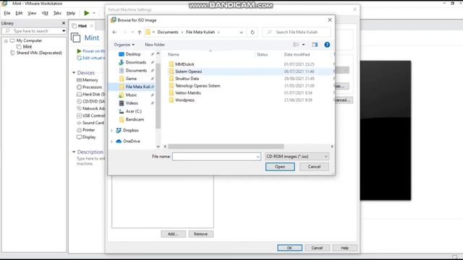Open the File menu in VMware Workstation
This screenshot has width=463, height=260.
[7, 13]
